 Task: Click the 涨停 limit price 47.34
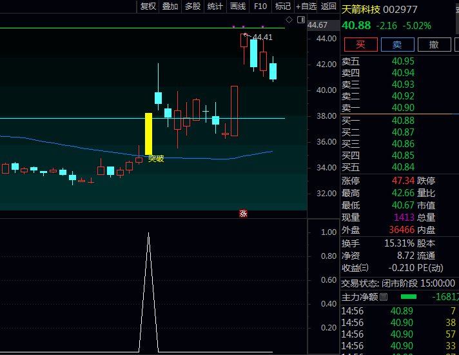[x=403, y=181]
